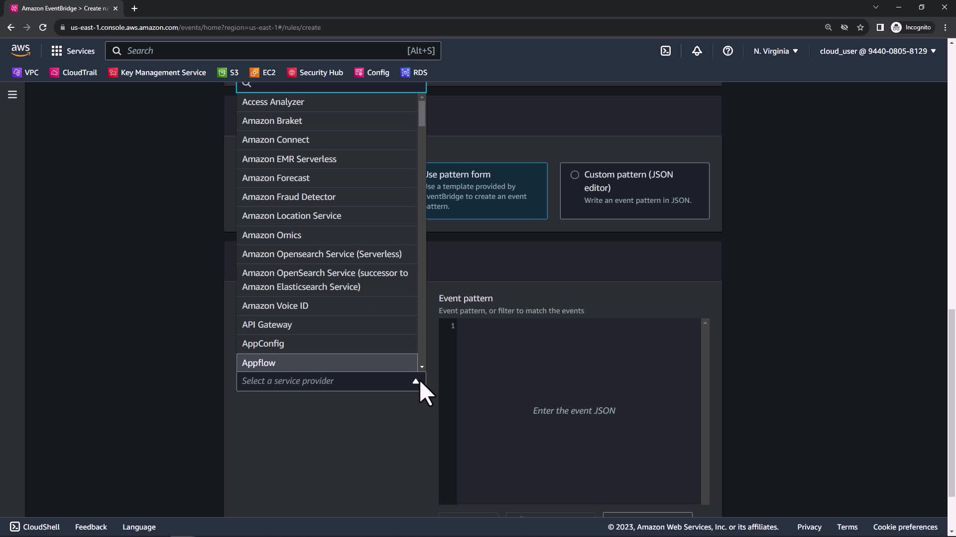This screenshot has width=956, height=537.
Task: Select Custom pattern (JSON editor) radio
Action: pos(575,175)
